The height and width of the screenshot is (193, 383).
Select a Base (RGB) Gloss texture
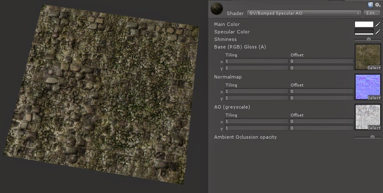[x=374, y=68]
